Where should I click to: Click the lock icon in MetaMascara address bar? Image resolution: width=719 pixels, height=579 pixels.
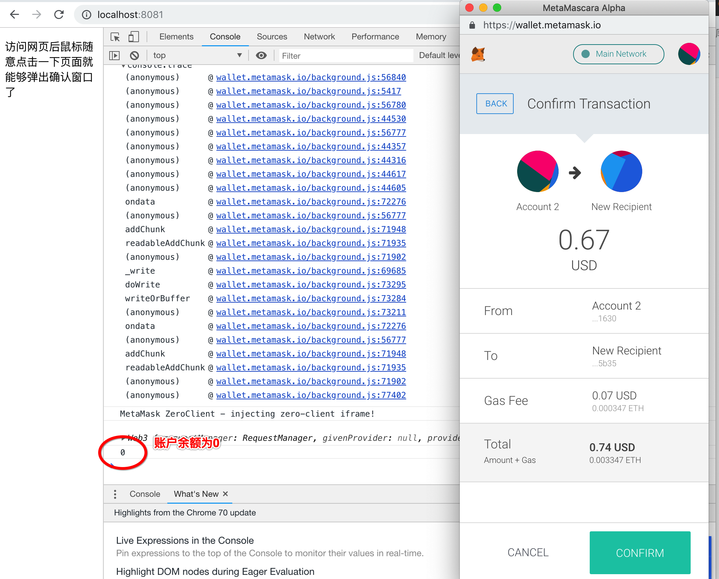472,25
